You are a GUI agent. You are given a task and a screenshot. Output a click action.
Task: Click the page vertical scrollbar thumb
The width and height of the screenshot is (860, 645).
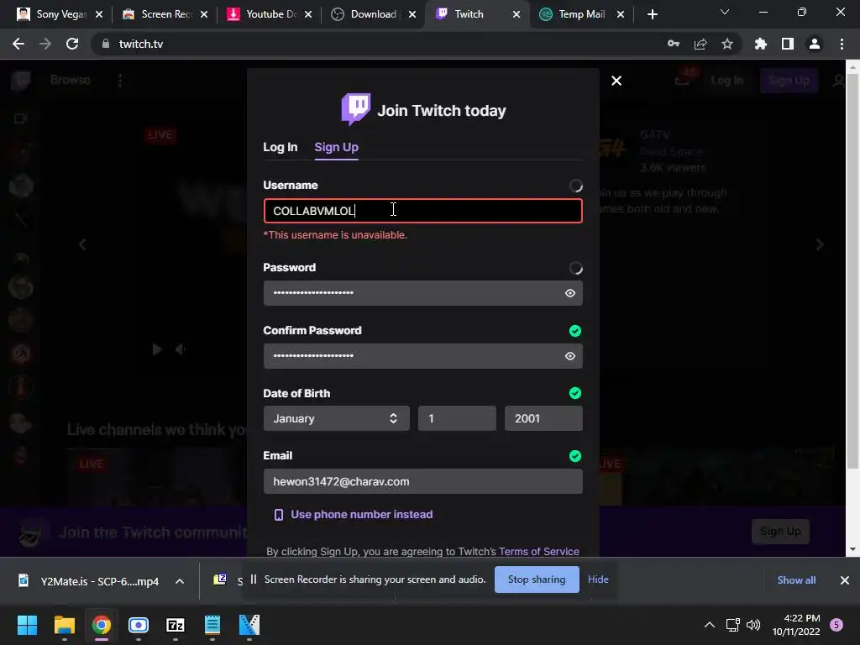[x=852, y=270]
